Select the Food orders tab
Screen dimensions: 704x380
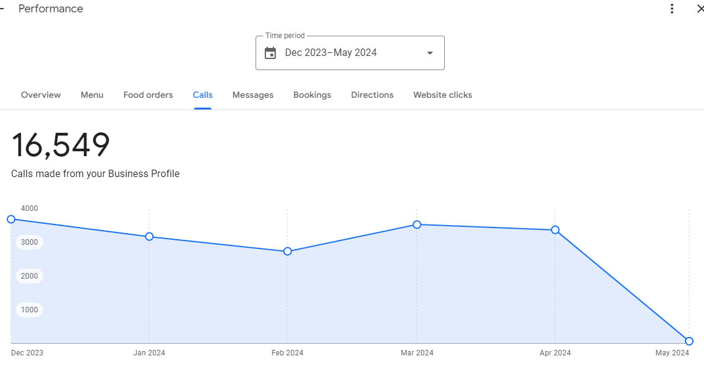(x=148, y=95)
